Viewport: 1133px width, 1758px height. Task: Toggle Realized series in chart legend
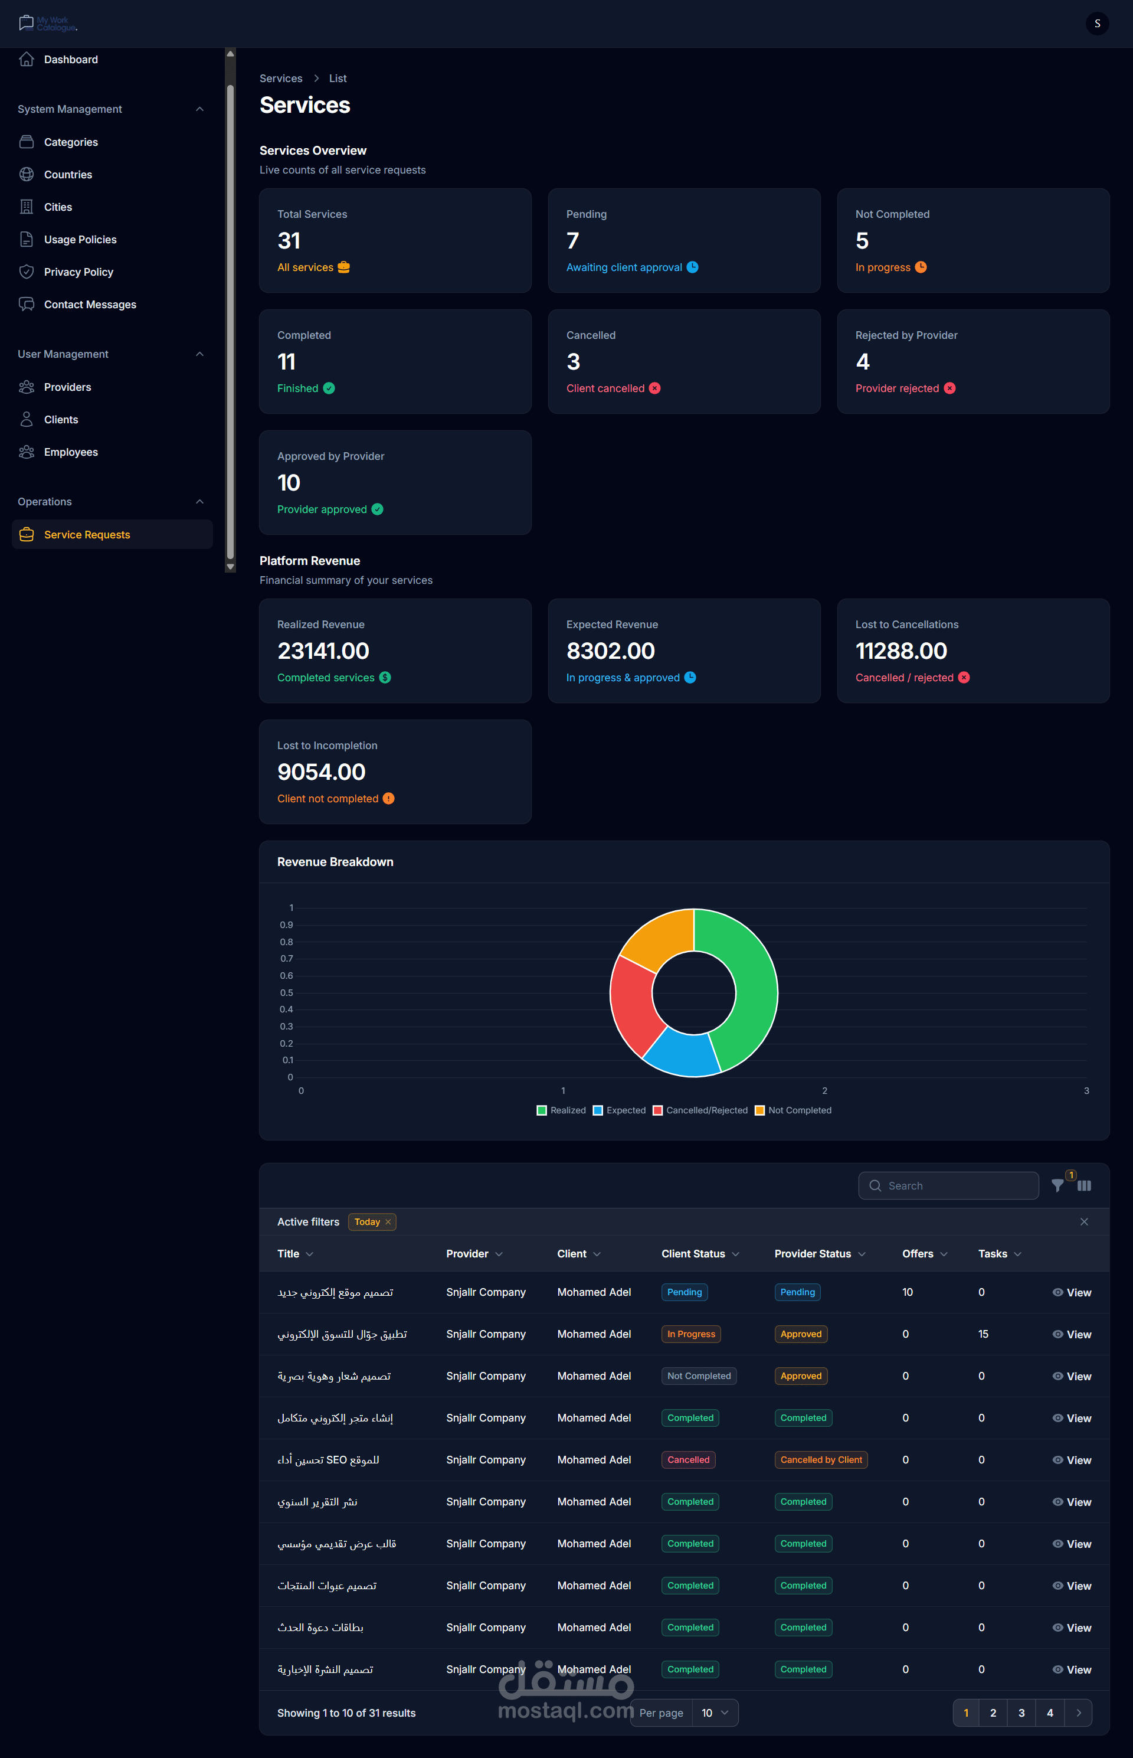pos(561,1110)
